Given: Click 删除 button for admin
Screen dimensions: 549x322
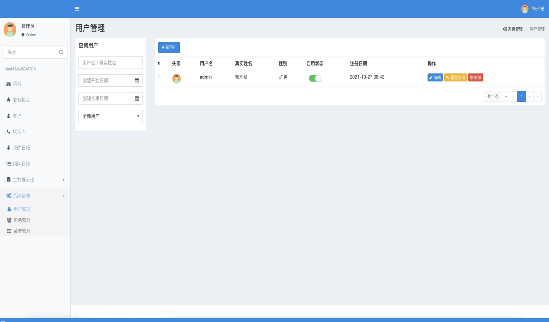Looking at the screenshot, I should click(x=476, y=77).
